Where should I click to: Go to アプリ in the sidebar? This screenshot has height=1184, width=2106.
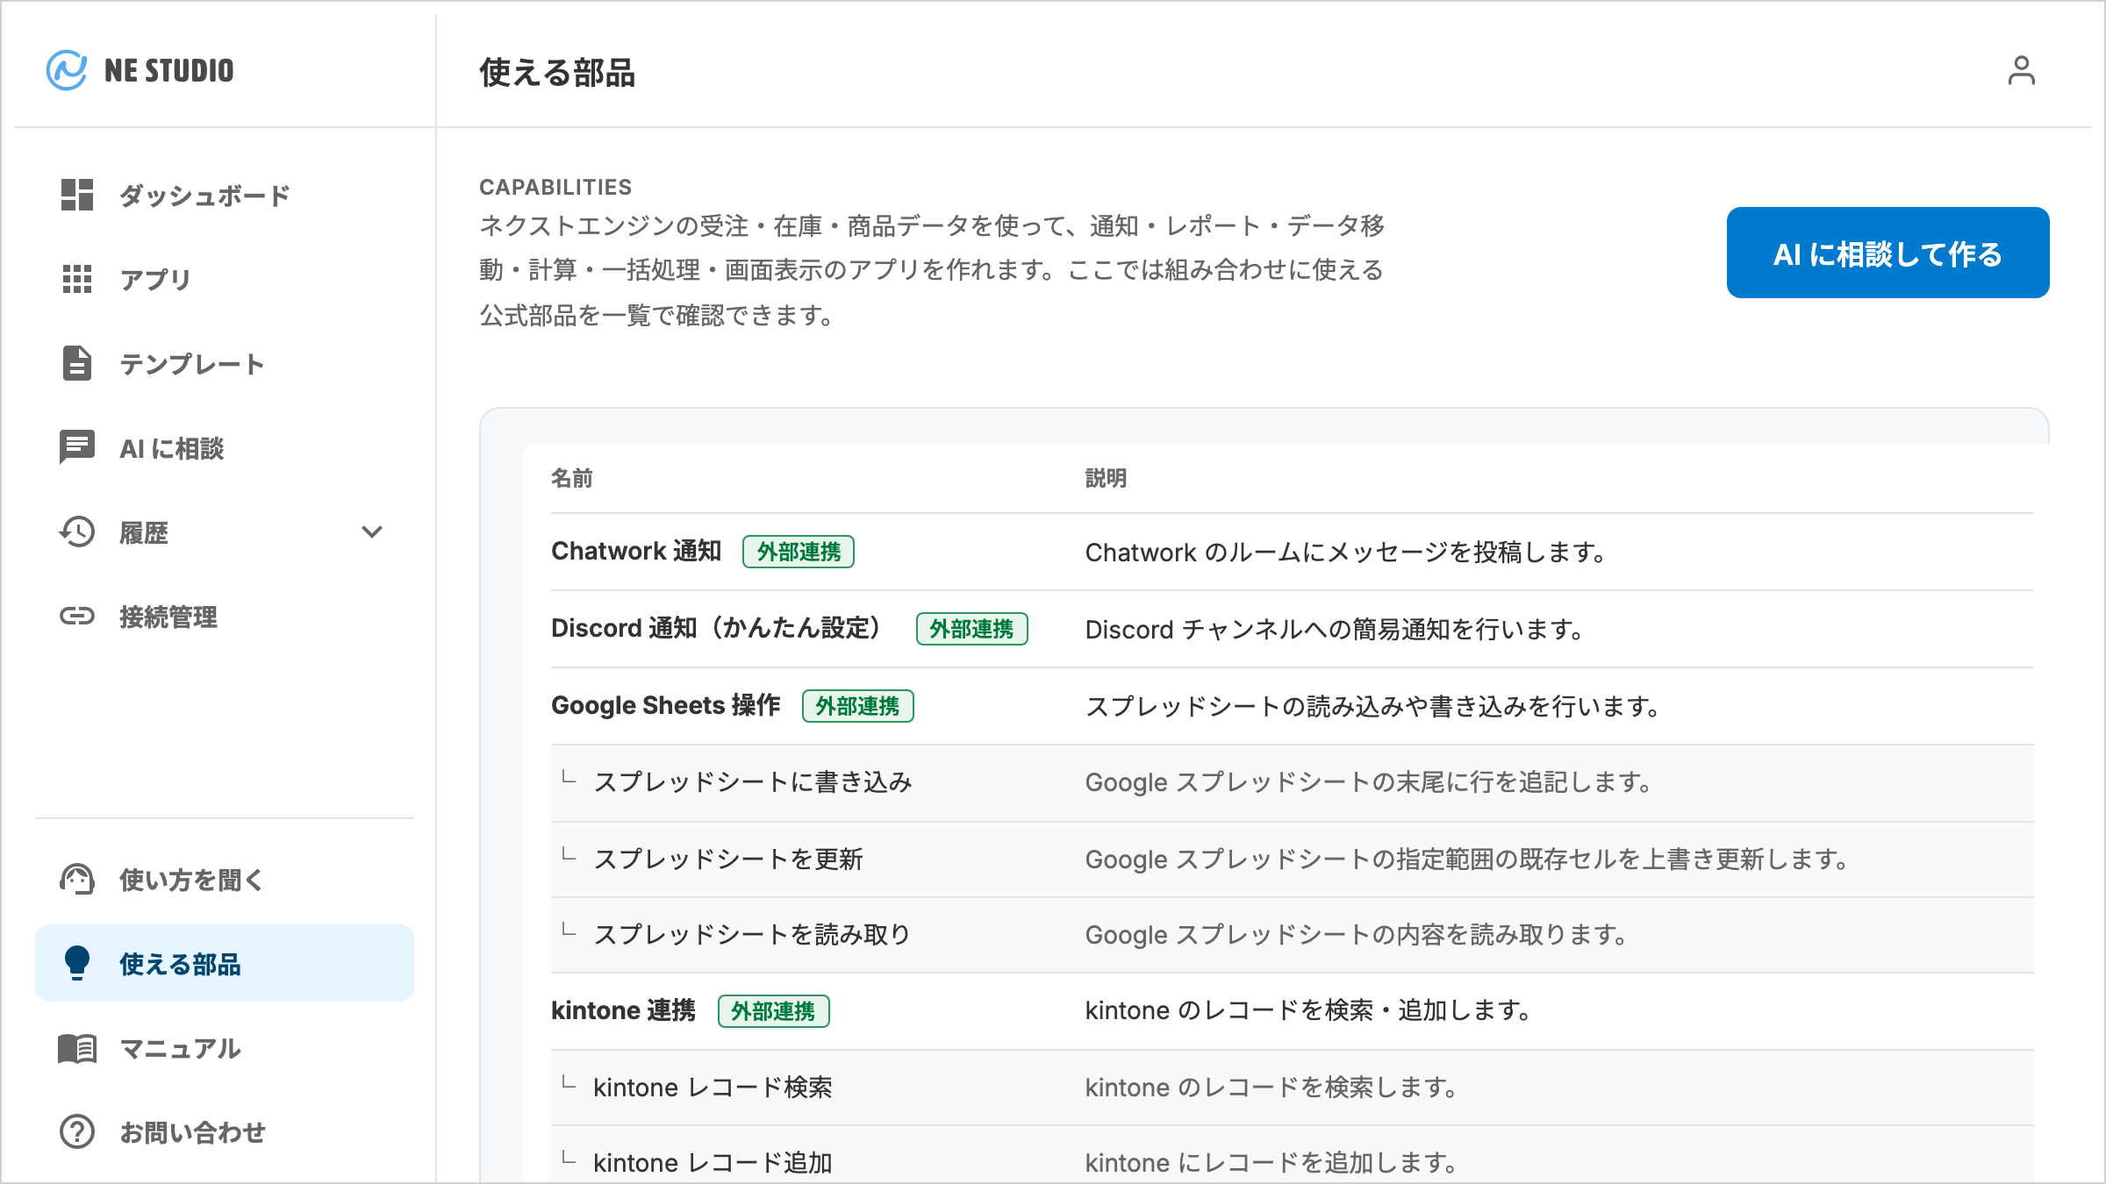point(225,279)
